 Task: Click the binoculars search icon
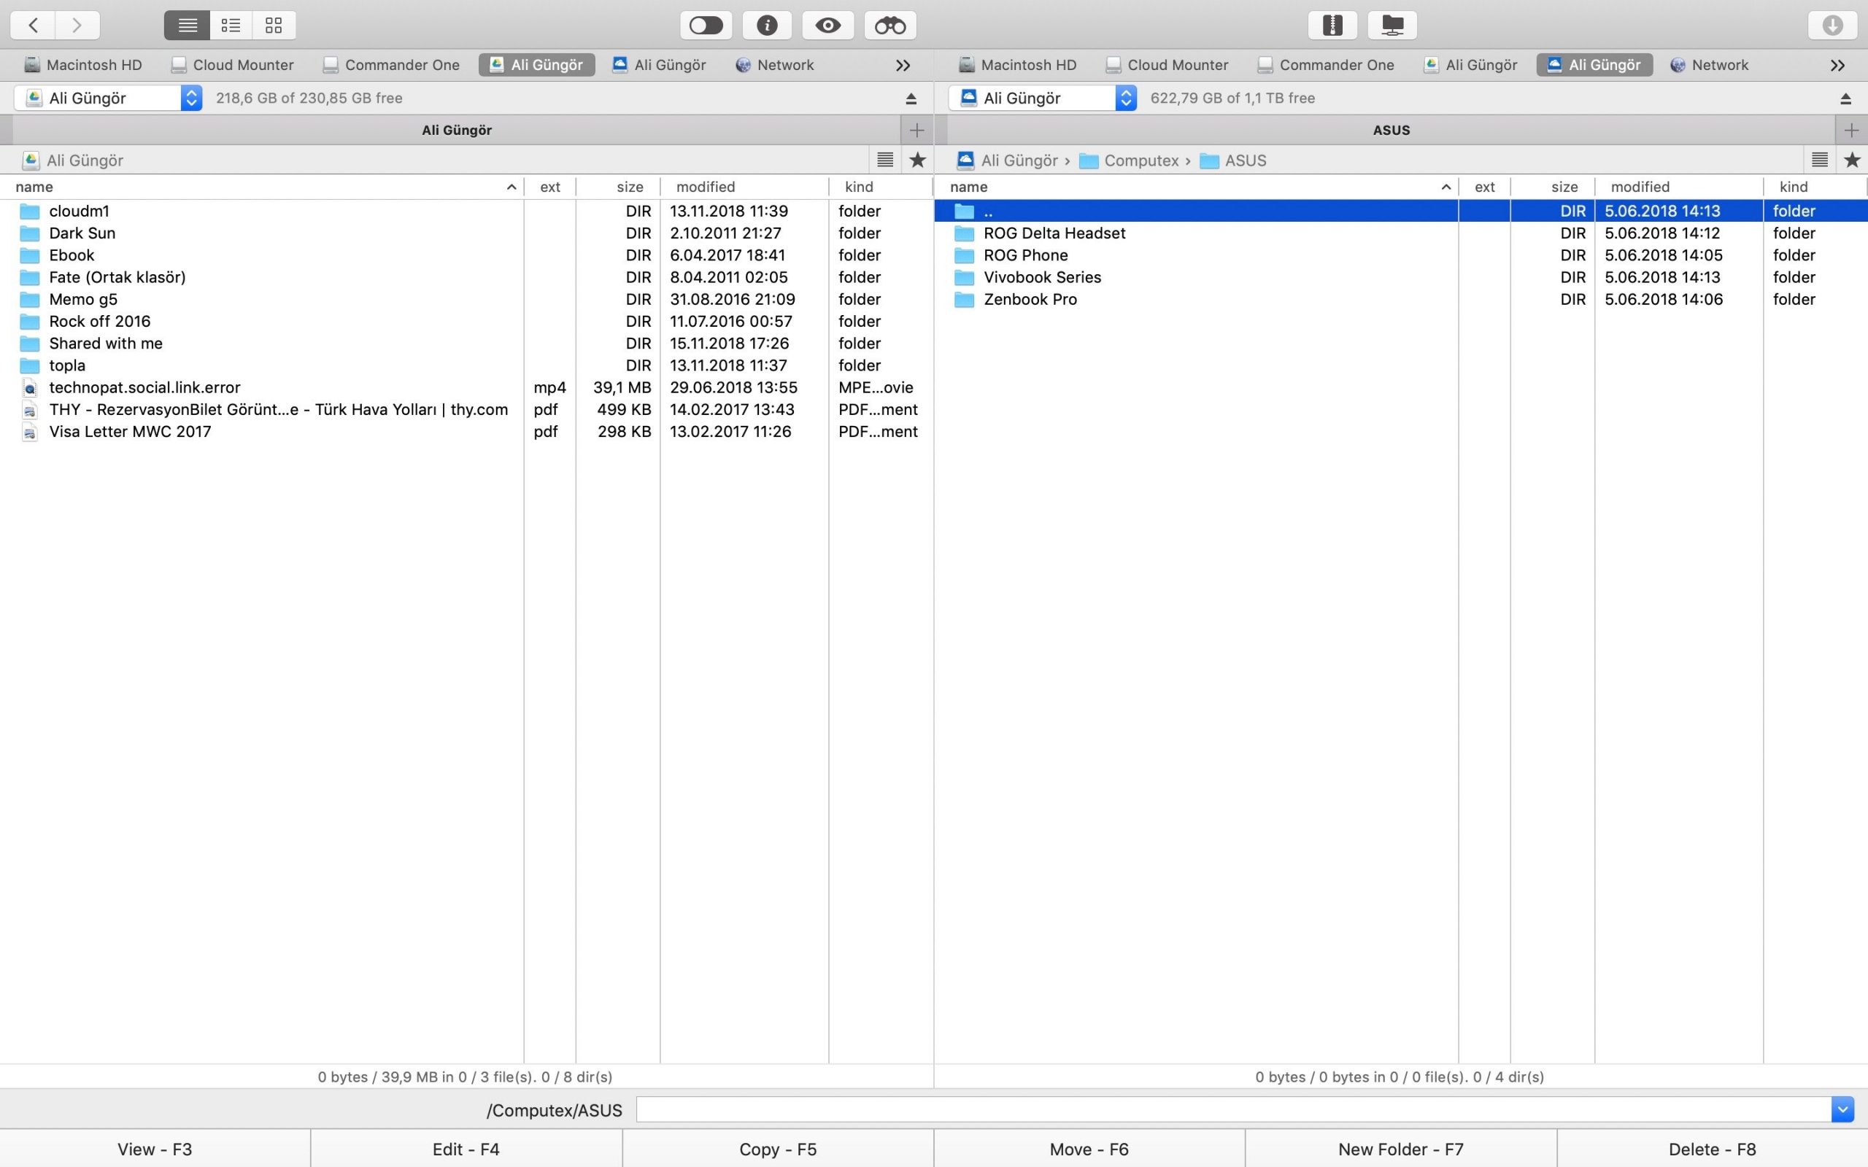pos(890,26)
